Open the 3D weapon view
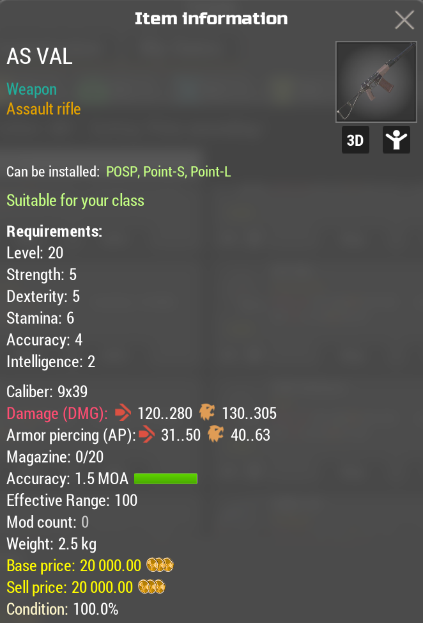This screenshot has height=623, width=423. point(355,140)
